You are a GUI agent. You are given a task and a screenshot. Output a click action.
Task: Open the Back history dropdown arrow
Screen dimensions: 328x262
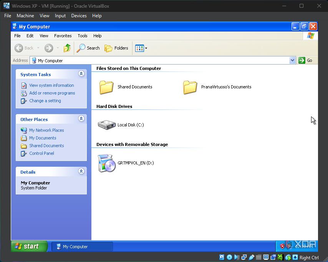click(38, 48)
